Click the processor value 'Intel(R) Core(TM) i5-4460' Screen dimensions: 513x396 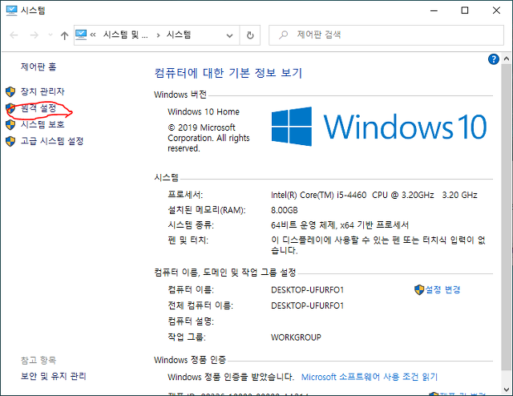tap(319, 195)
